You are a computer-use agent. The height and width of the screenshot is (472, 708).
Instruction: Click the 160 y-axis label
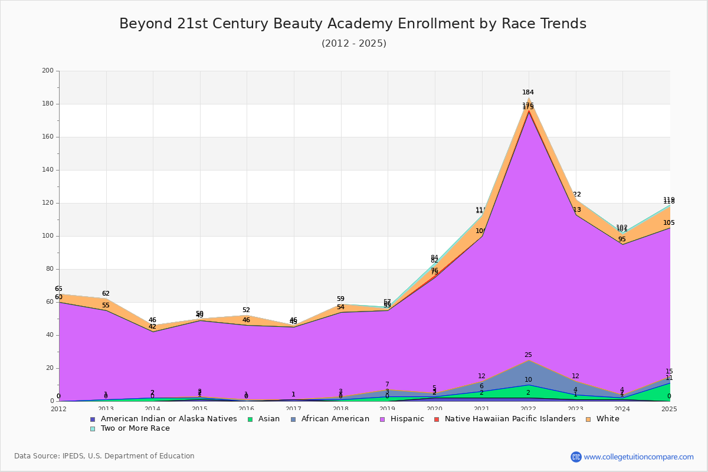[48, 137]
